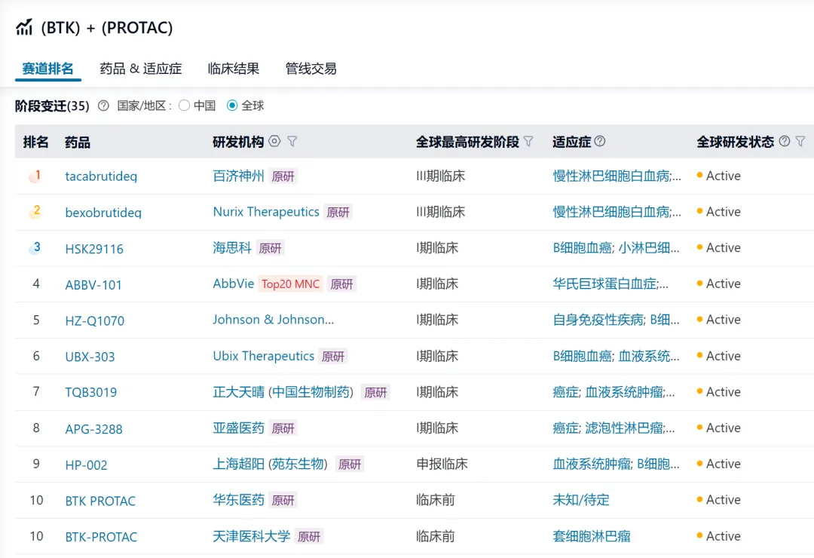The width and height of the screenshot is (814, 558).
Task: Open organization 上海超阳 (苑东生物)
Action: 271,464
